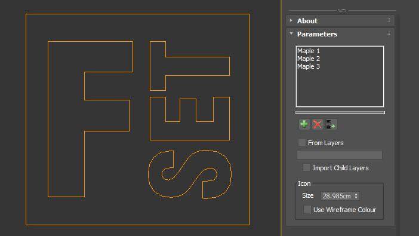419x236 pixels.
Task: Collapse the Parameters rollout
Action: (x=291, y=33)
